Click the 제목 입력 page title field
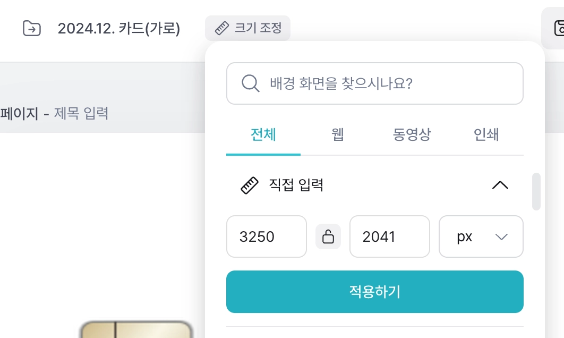The width and height of the screenshot is (564, 338). click(81, 113)
